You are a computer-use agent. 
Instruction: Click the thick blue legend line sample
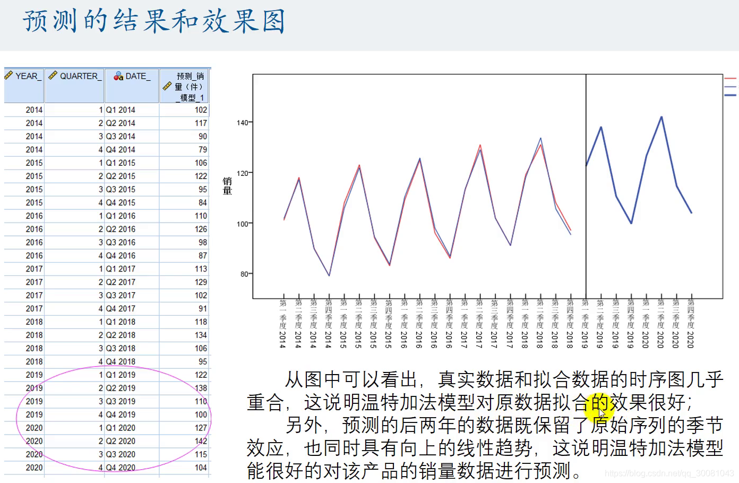(x=730, y=95)
